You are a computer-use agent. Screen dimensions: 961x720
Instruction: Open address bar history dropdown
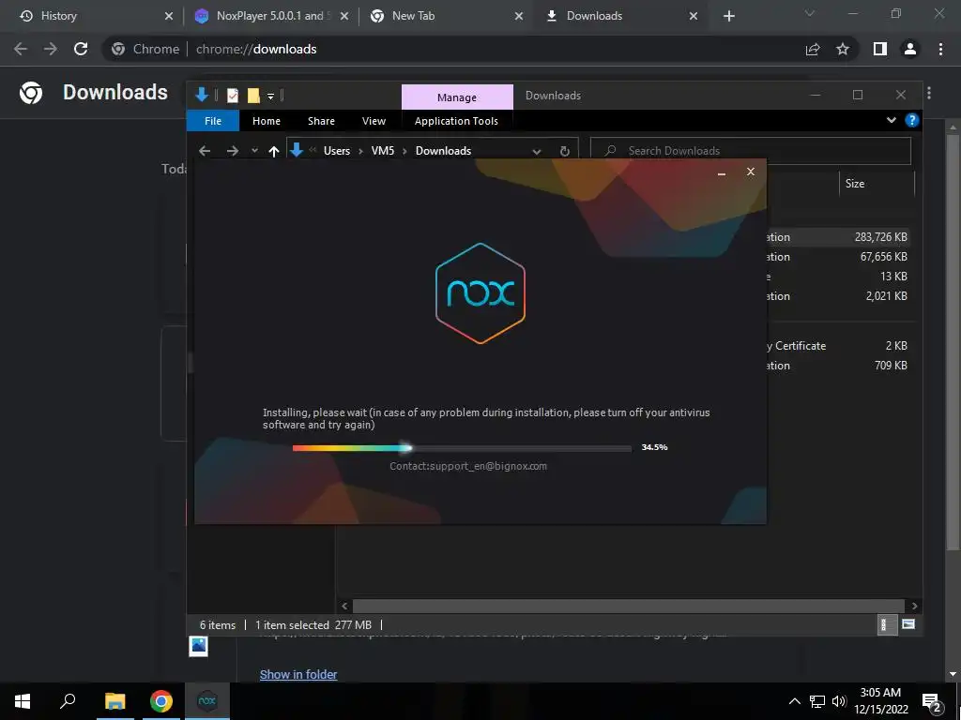(x=537, y=151)
